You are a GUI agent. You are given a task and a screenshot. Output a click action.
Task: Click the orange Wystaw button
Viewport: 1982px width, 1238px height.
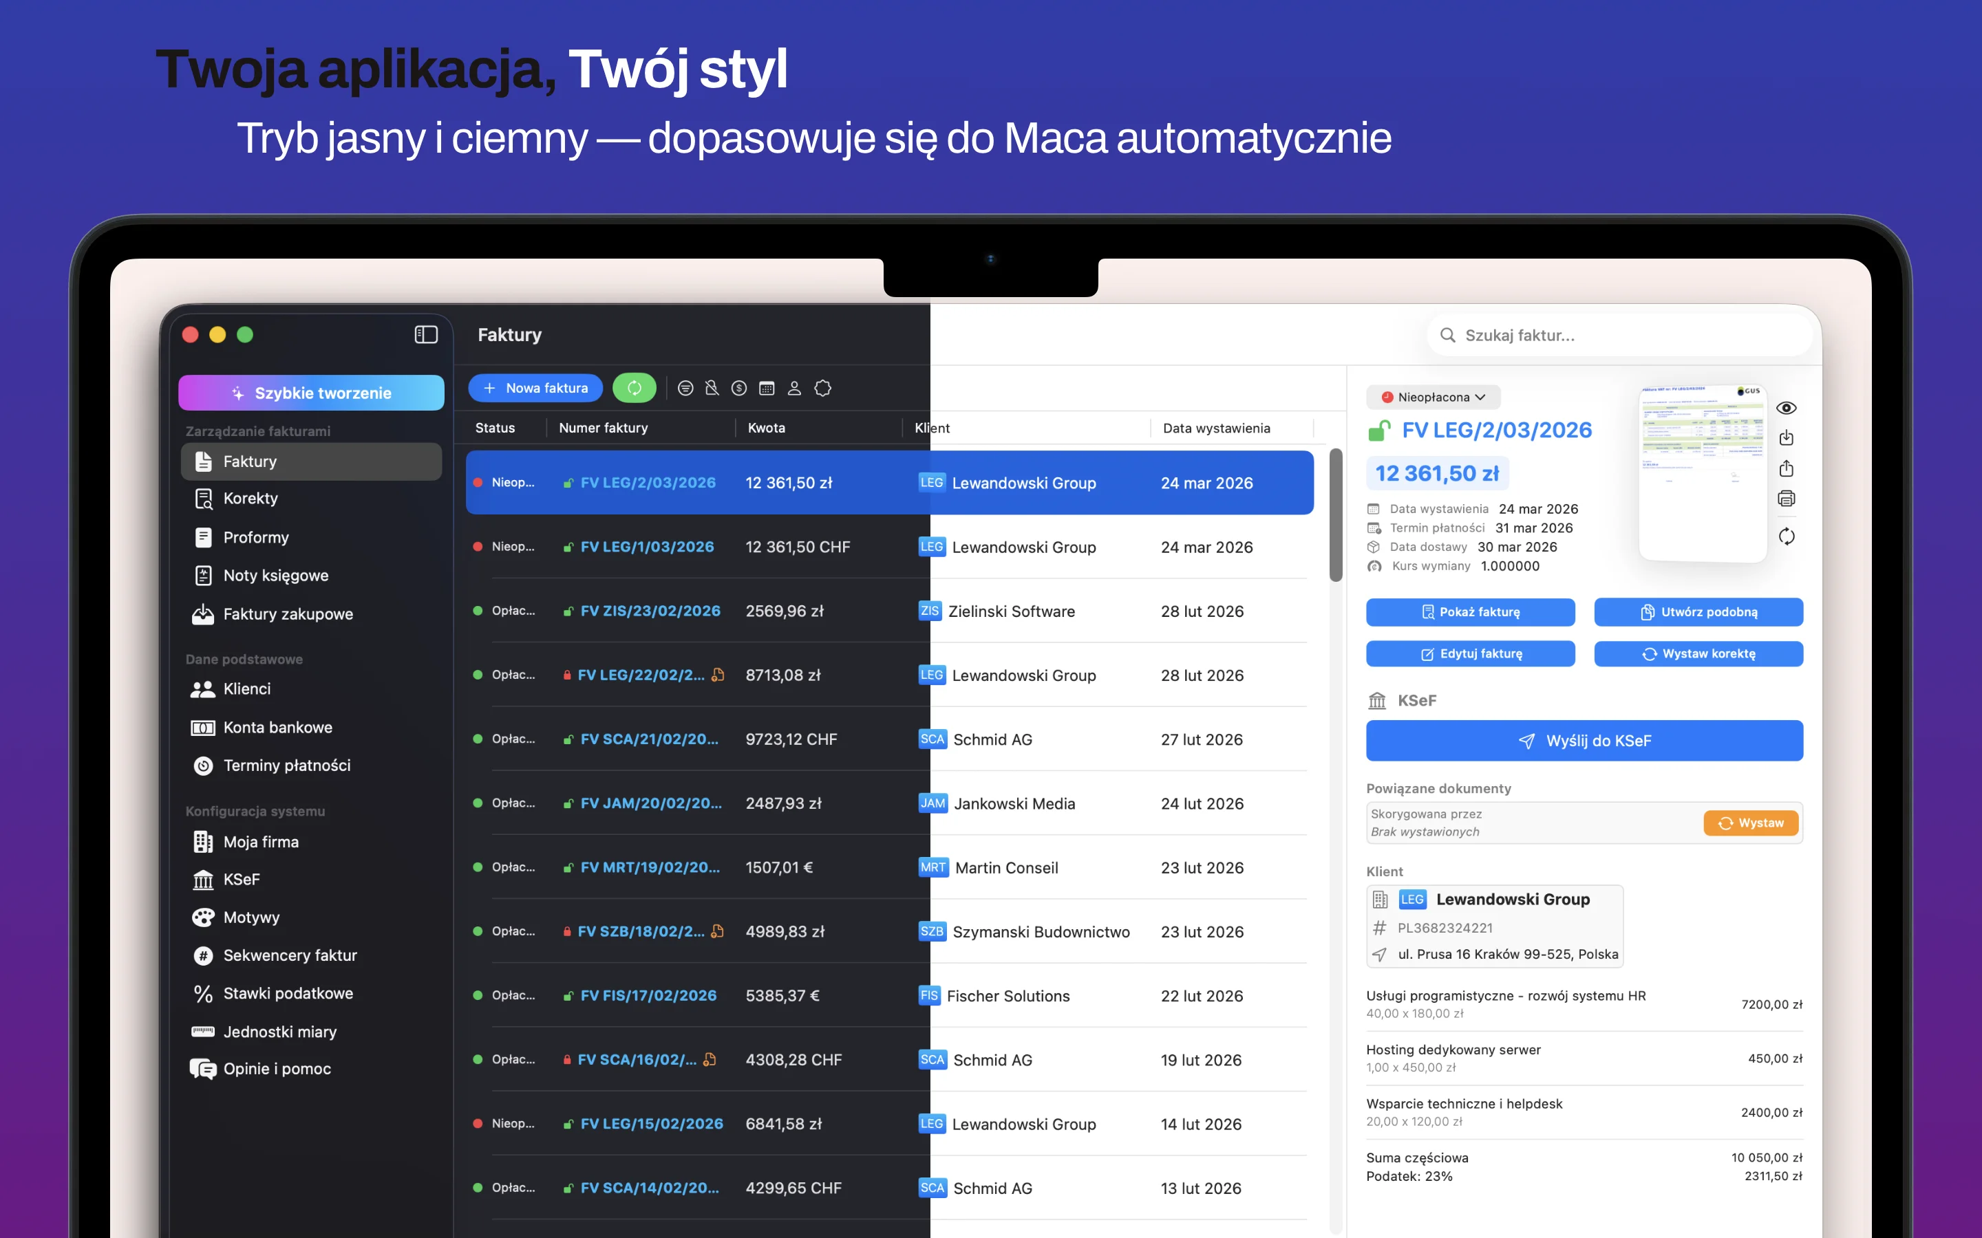click(1751, 823)
